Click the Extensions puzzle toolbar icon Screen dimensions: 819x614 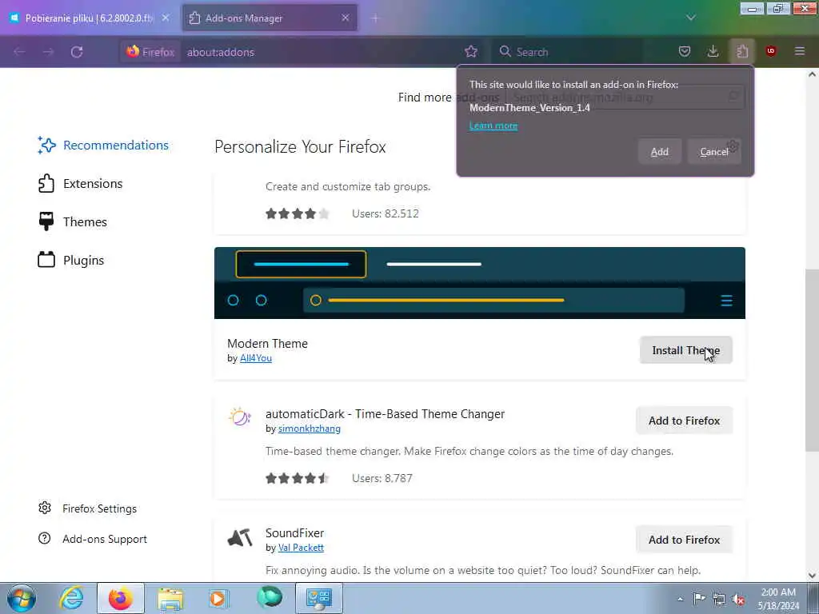click(x=742, y=51)
